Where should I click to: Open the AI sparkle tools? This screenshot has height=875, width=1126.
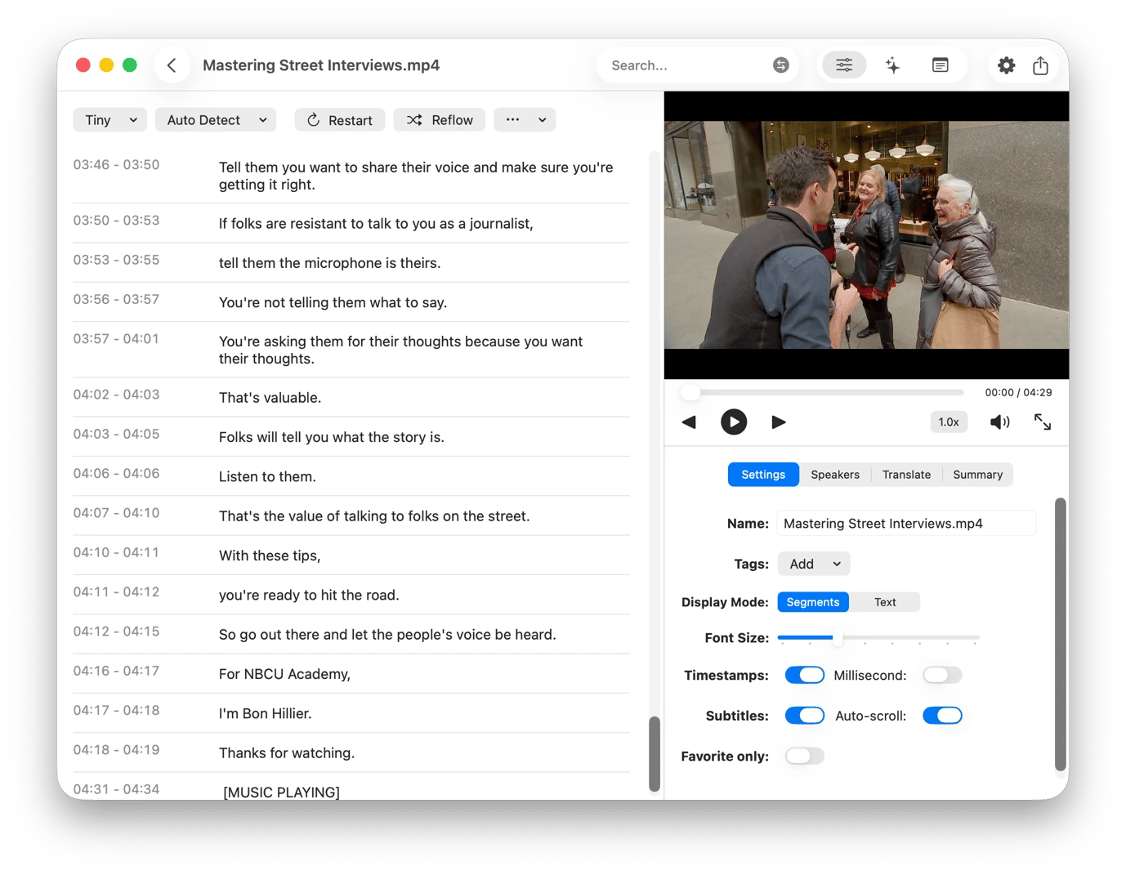[892, 65]
